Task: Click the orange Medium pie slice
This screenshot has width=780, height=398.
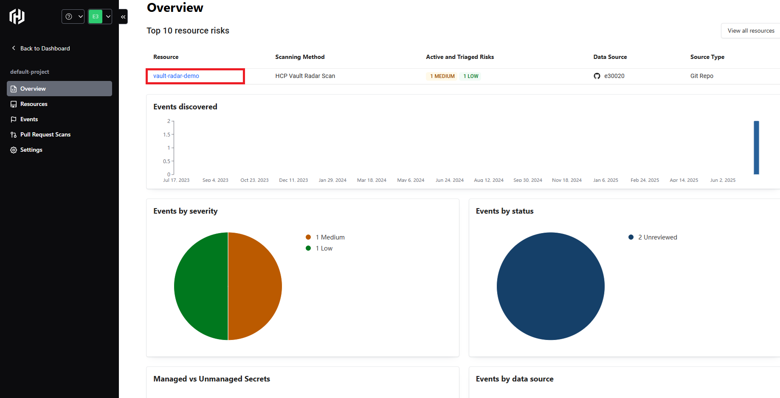Action: click(x=255, y=286)
